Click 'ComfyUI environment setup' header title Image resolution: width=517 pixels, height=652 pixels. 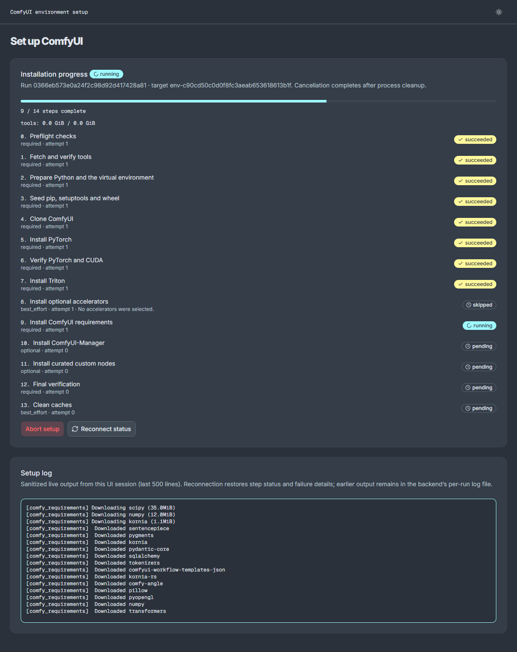click(49, 12)
